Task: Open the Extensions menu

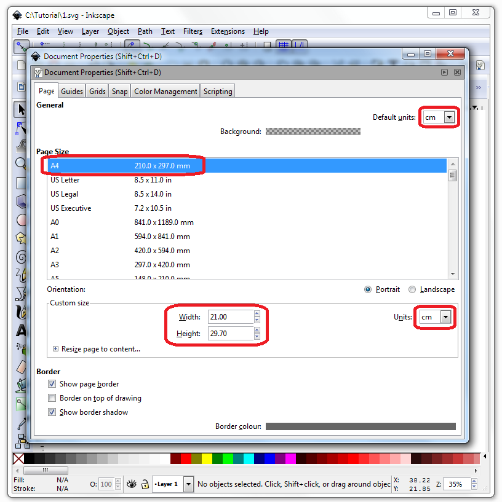Action: click(x=228, y=31)
